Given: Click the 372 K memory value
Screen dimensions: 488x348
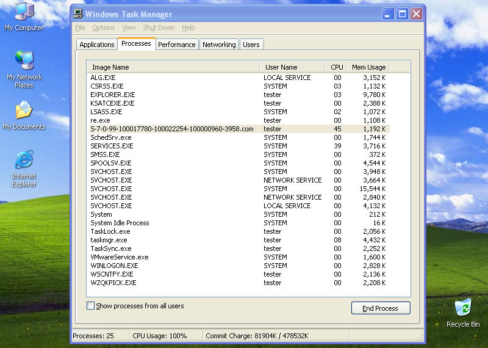Looking at the screenshot, I should click(x=377, y=154).
